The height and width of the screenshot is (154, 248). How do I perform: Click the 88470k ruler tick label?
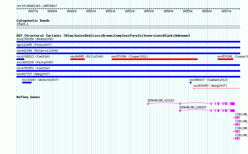coord(33,11)
